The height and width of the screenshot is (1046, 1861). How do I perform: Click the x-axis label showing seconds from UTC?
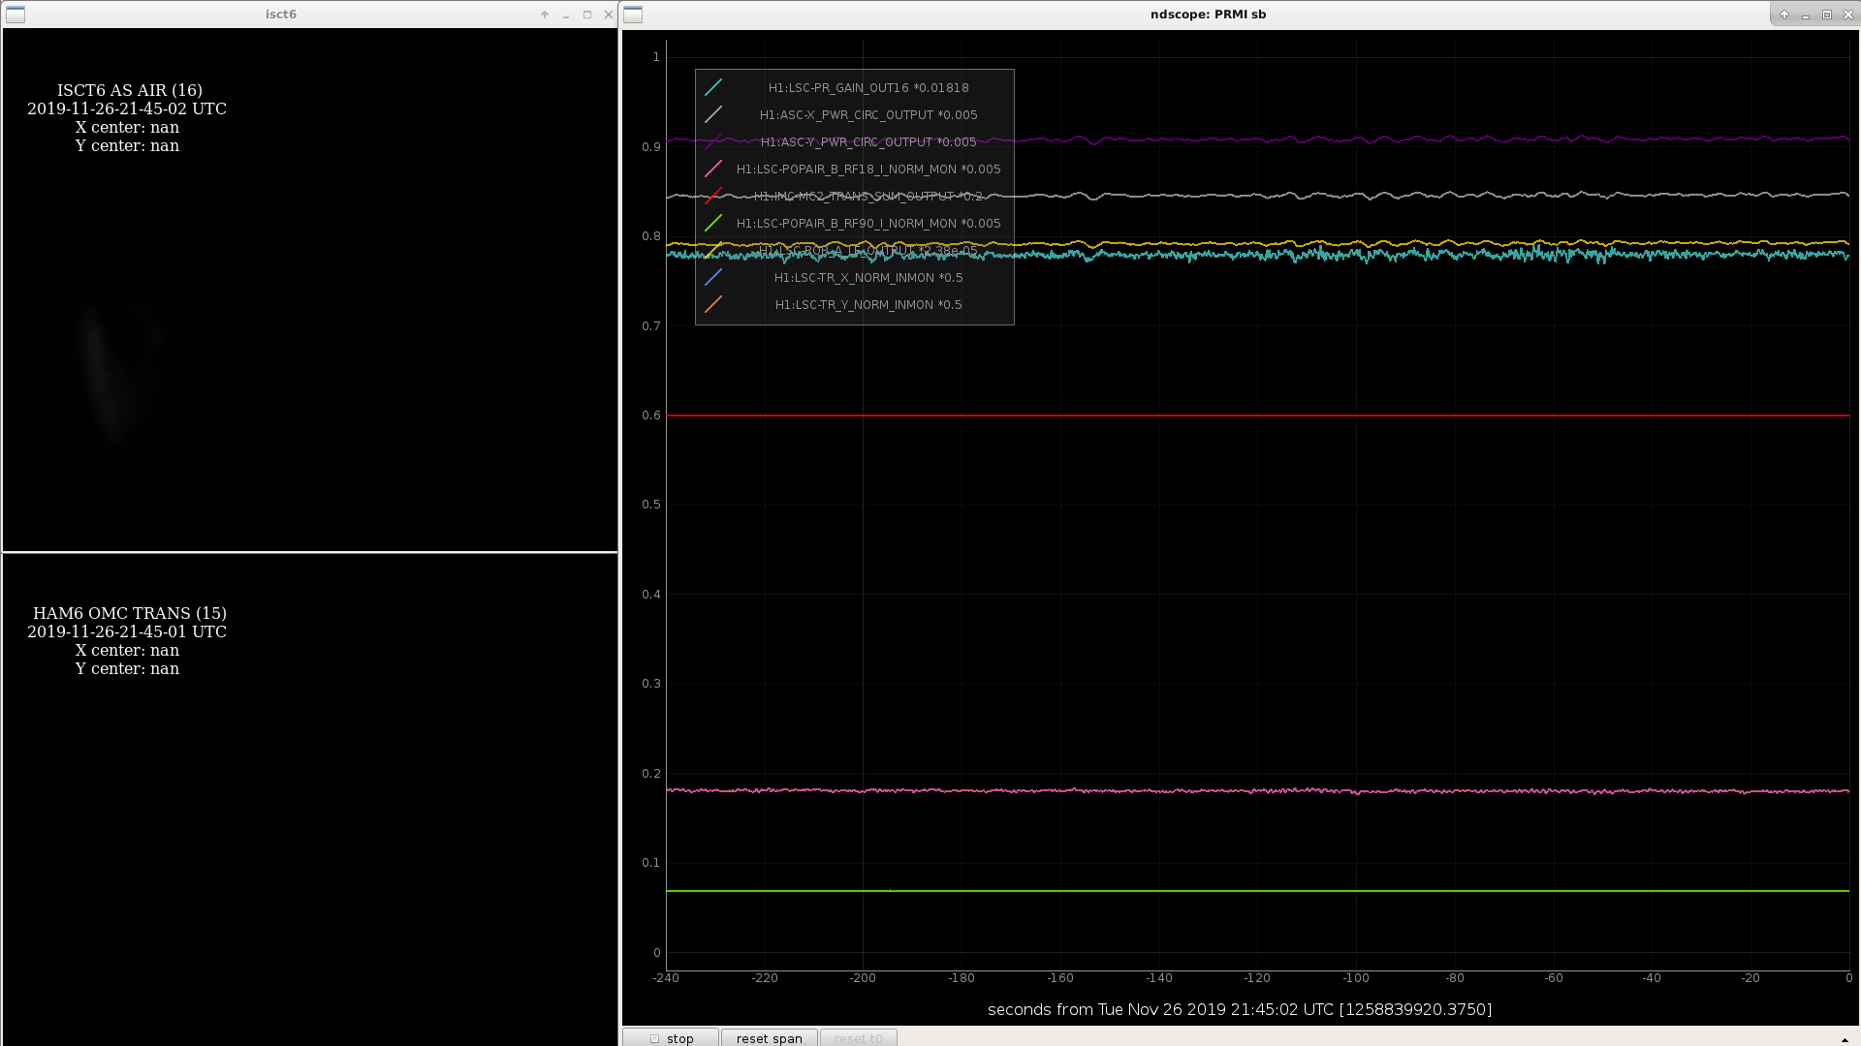(1240, 1009)
